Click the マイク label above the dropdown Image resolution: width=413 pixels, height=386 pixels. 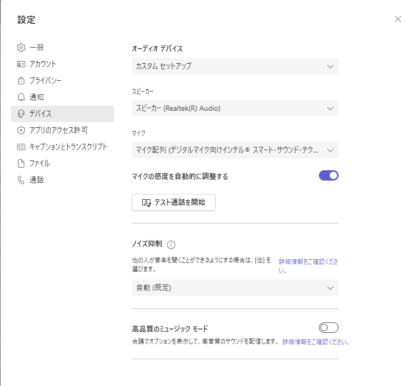(139, 133)
